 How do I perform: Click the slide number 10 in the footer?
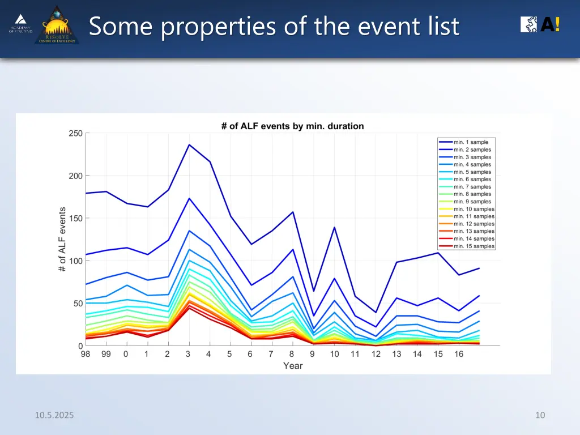tap(540, 415)
